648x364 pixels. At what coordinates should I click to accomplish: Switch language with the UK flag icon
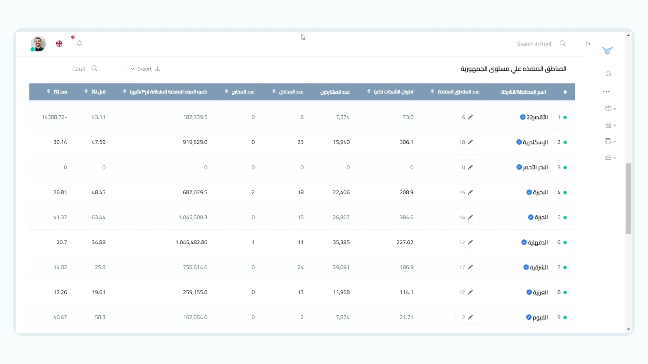click(59, 44)
